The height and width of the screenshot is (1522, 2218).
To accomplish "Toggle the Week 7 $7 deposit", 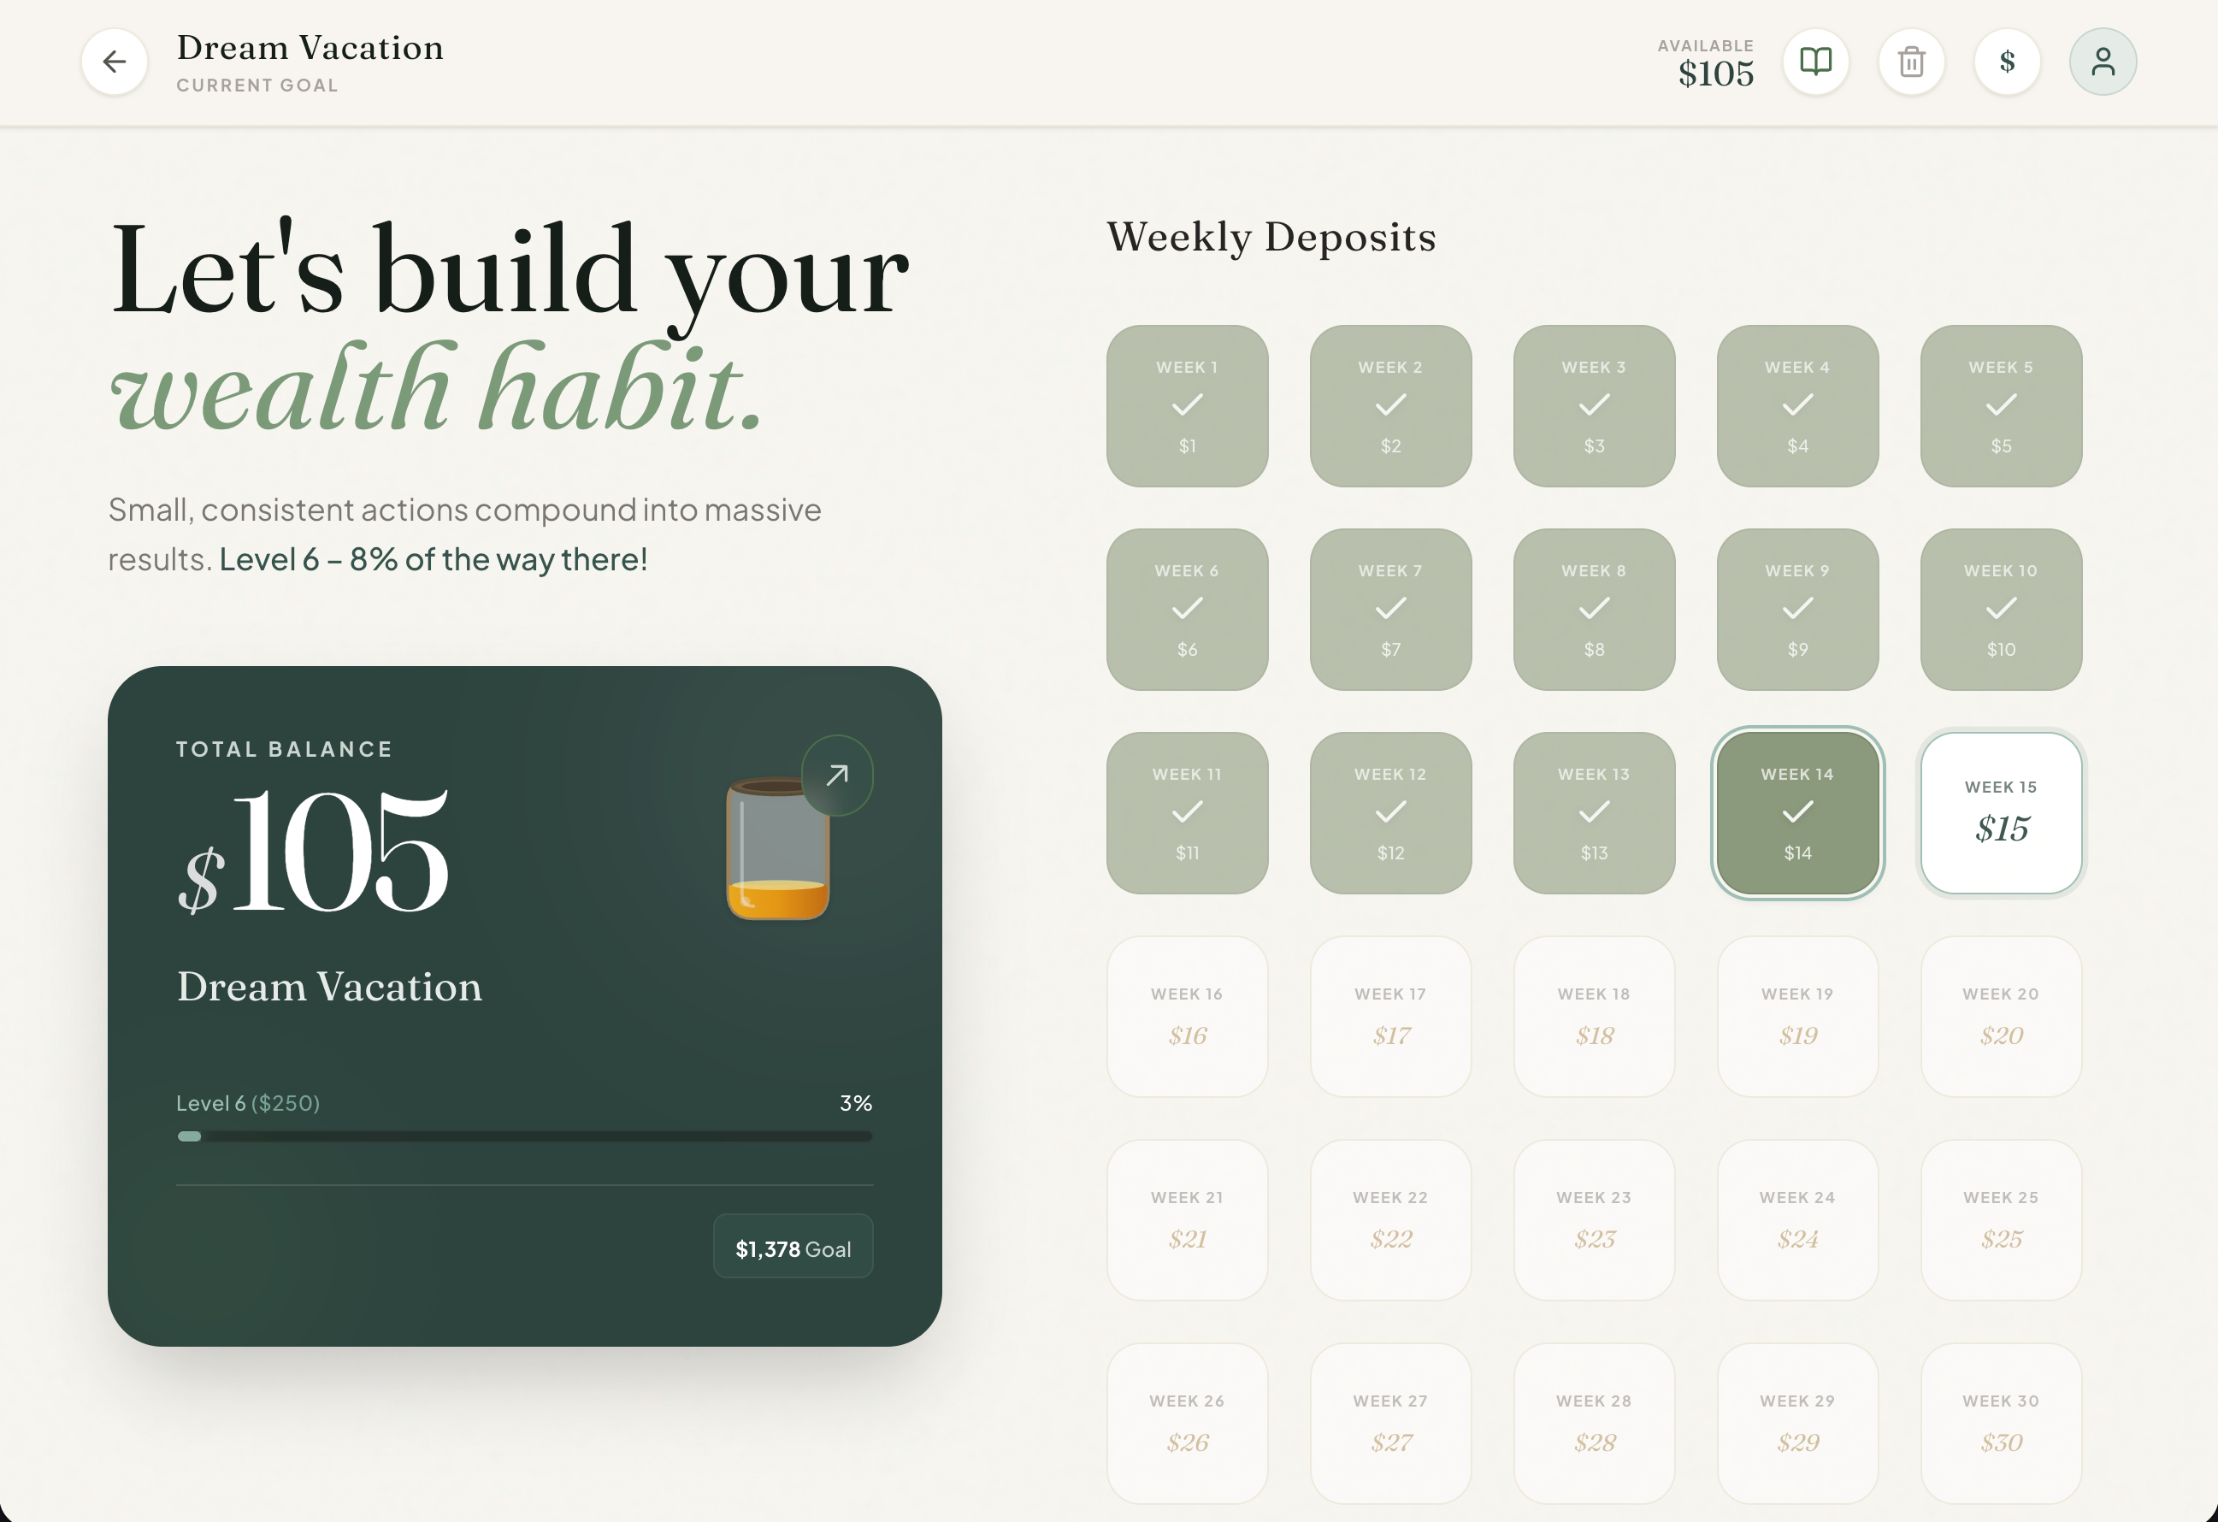I will (1390, 610).
